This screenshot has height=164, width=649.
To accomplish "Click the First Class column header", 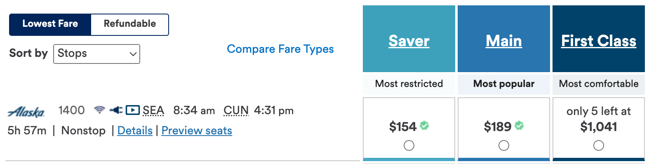I will (599, 41).
